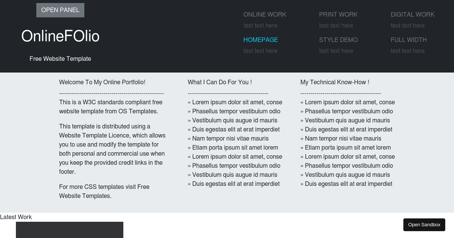Go to the HOMEPAGE menu item
Viewport: 454px width, 238px height.
[261, 40]
